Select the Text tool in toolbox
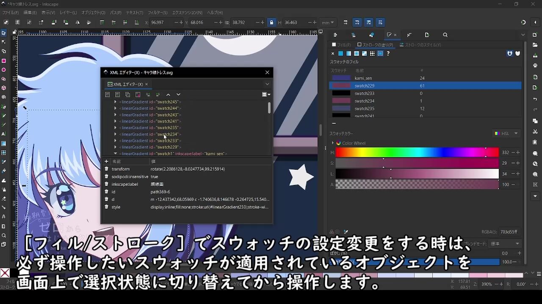This screenshot has height=304, width=542. click(4, 134)
